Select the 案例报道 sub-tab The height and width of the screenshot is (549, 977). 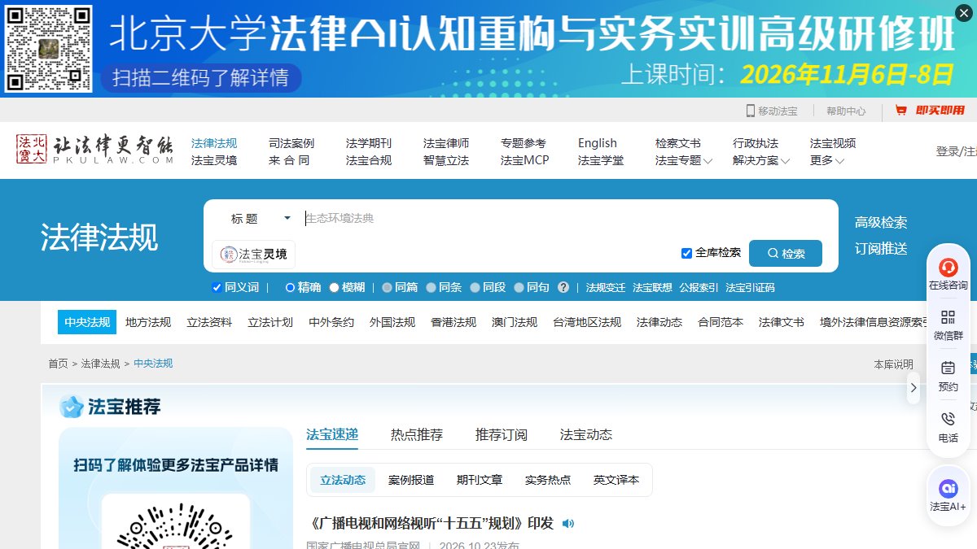pos(411,480)
